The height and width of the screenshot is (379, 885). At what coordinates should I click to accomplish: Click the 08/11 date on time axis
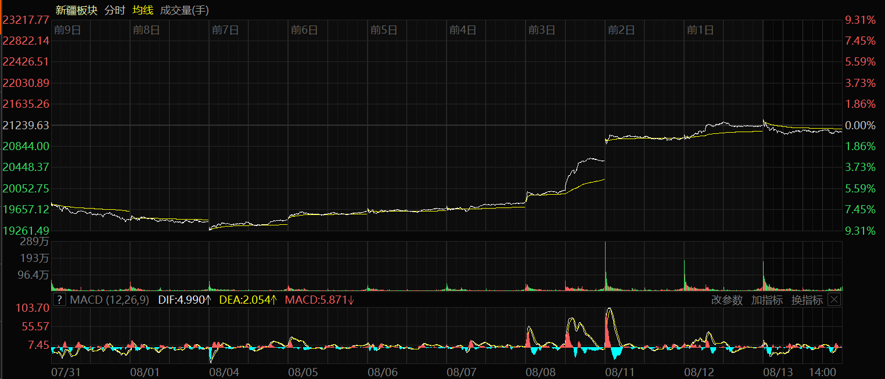tap(620, 371)
